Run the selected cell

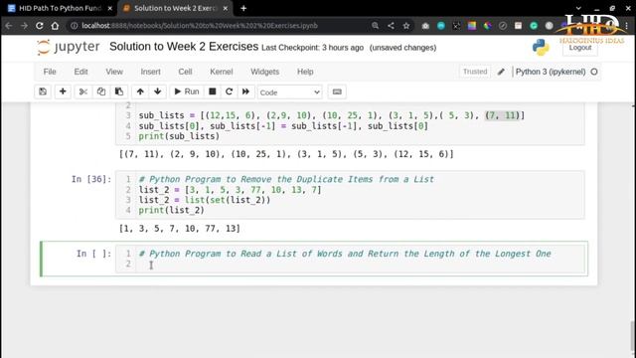(x=187, y=91)
